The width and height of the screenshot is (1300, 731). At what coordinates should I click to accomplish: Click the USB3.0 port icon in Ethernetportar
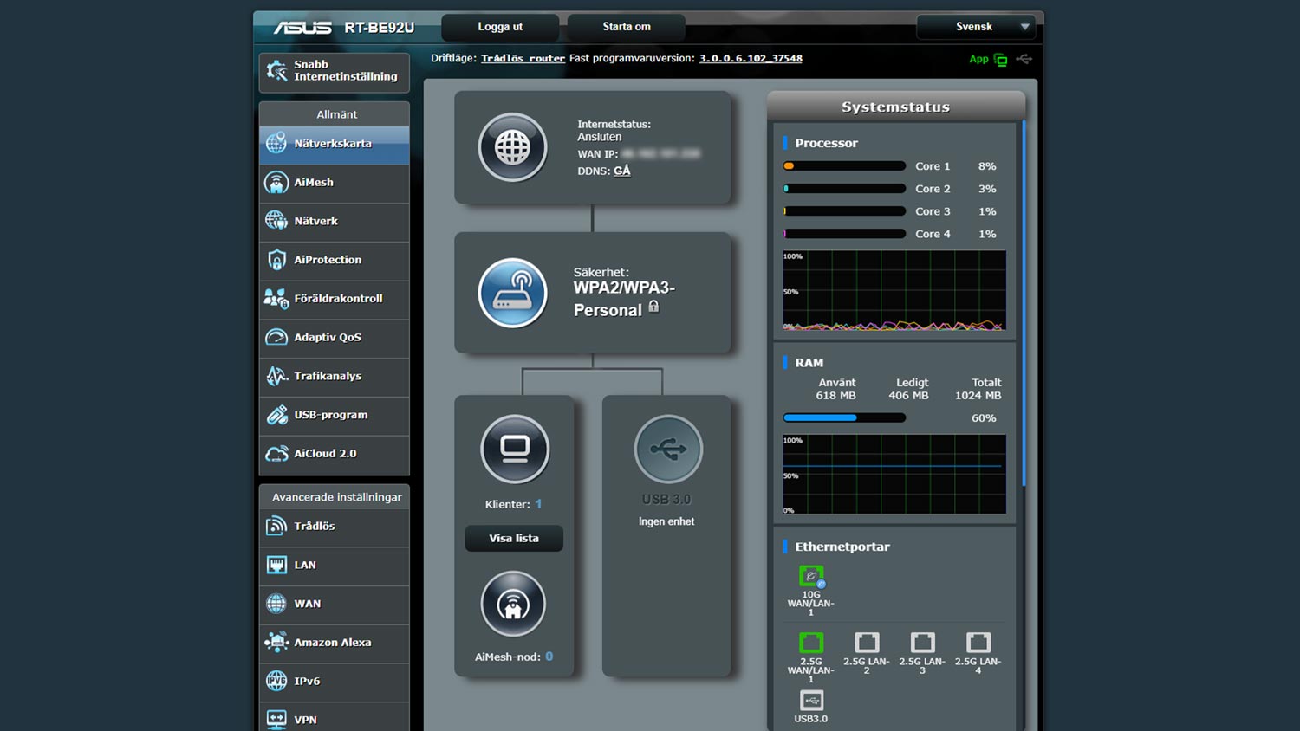point(811,700)
